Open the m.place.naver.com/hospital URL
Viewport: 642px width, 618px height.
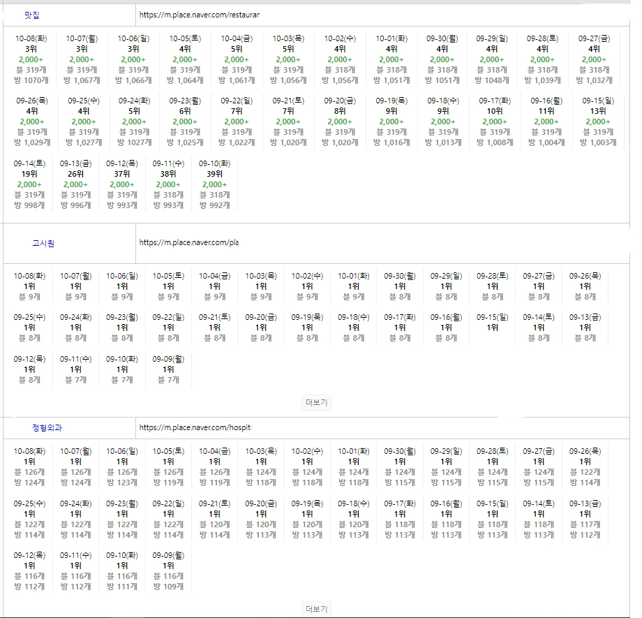pos(195,427)
